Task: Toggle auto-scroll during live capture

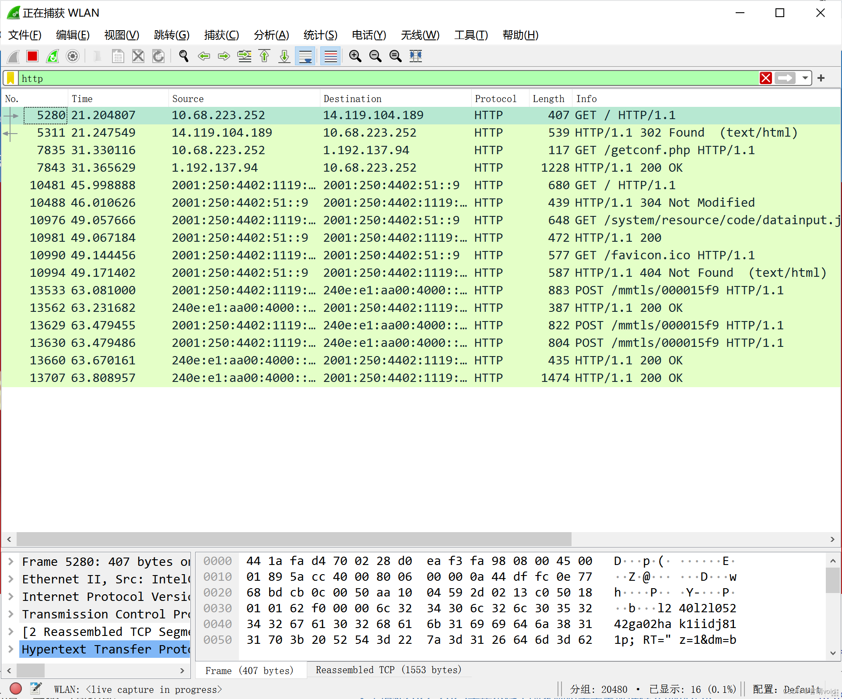Action: tap(305, 56)
